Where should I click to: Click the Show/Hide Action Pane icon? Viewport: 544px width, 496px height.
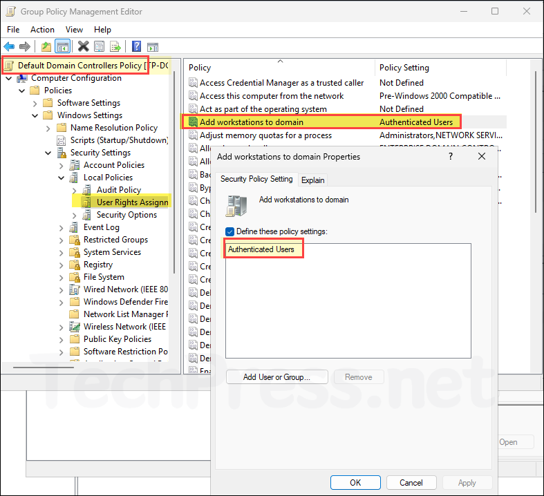point(153,47)
